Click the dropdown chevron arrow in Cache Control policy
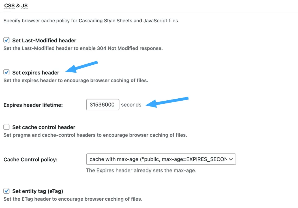The height and width of the screenshot is (208, 298). pyautogui.click(x=231, y=159)
